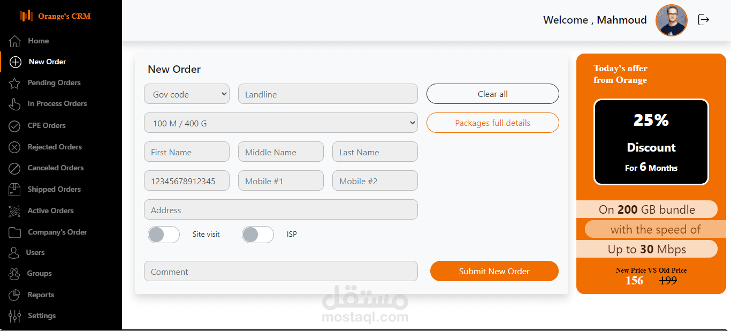Click the struck-through old price 199
The height and width of the screenshot is (331, 731).
(x=668, y=280)
